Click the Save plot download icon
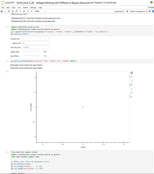This screenshot has height=174, width=154. 131,89
